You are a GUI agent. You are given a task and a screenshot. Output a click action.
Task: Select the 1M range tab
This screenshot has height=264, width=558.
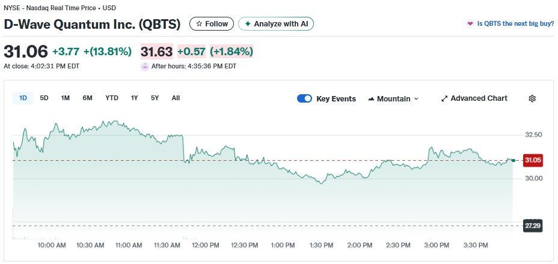[x=66, y=98]
